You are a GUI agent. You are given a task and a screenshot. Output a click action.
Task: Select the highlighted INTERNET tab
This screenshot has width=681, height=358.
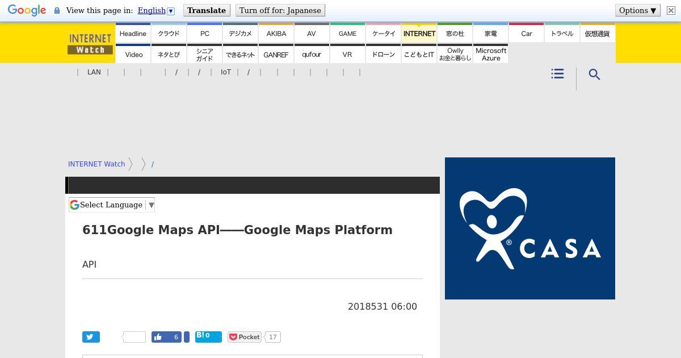tap(419, 33)
